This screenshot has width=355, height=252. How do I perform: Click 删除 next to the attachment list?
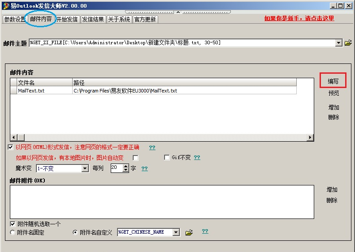(332, 200)
